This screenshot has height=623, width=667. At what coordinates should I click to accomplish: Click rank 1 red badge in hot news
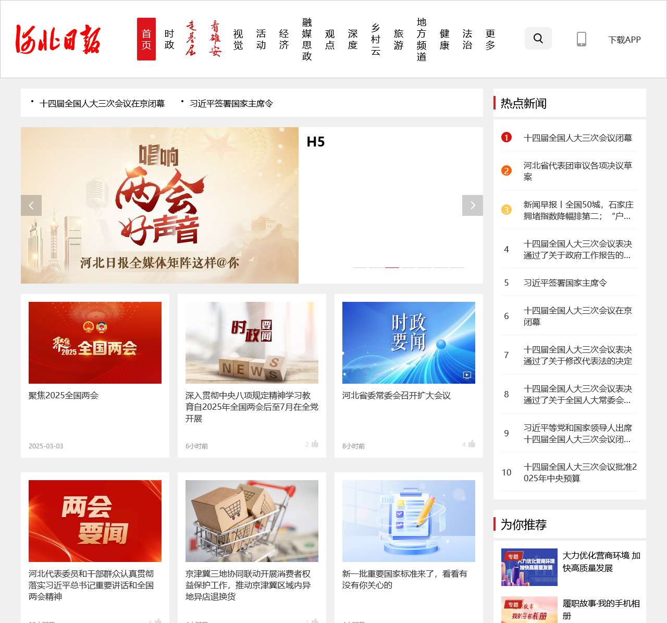click(x=507, y=137)
